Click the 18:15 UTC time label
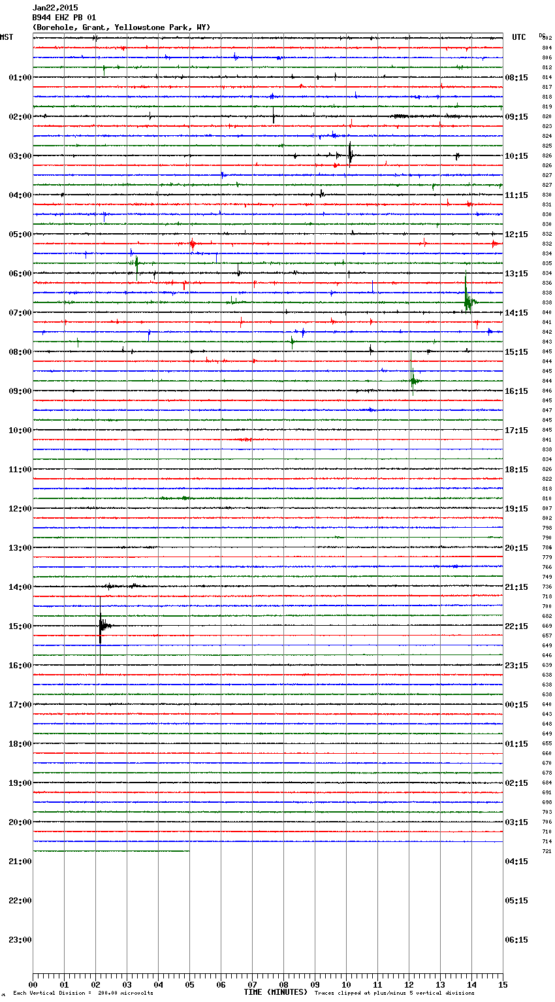Image resolution: width=555 pixels, height=1002 pixels. coord(516,470)
